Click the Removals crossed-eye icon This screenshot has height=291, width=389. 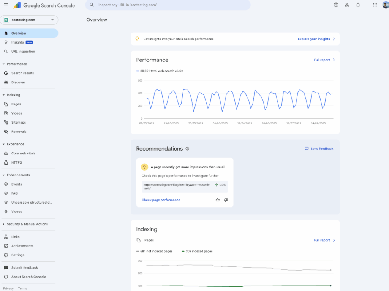[x=6, y=132]
